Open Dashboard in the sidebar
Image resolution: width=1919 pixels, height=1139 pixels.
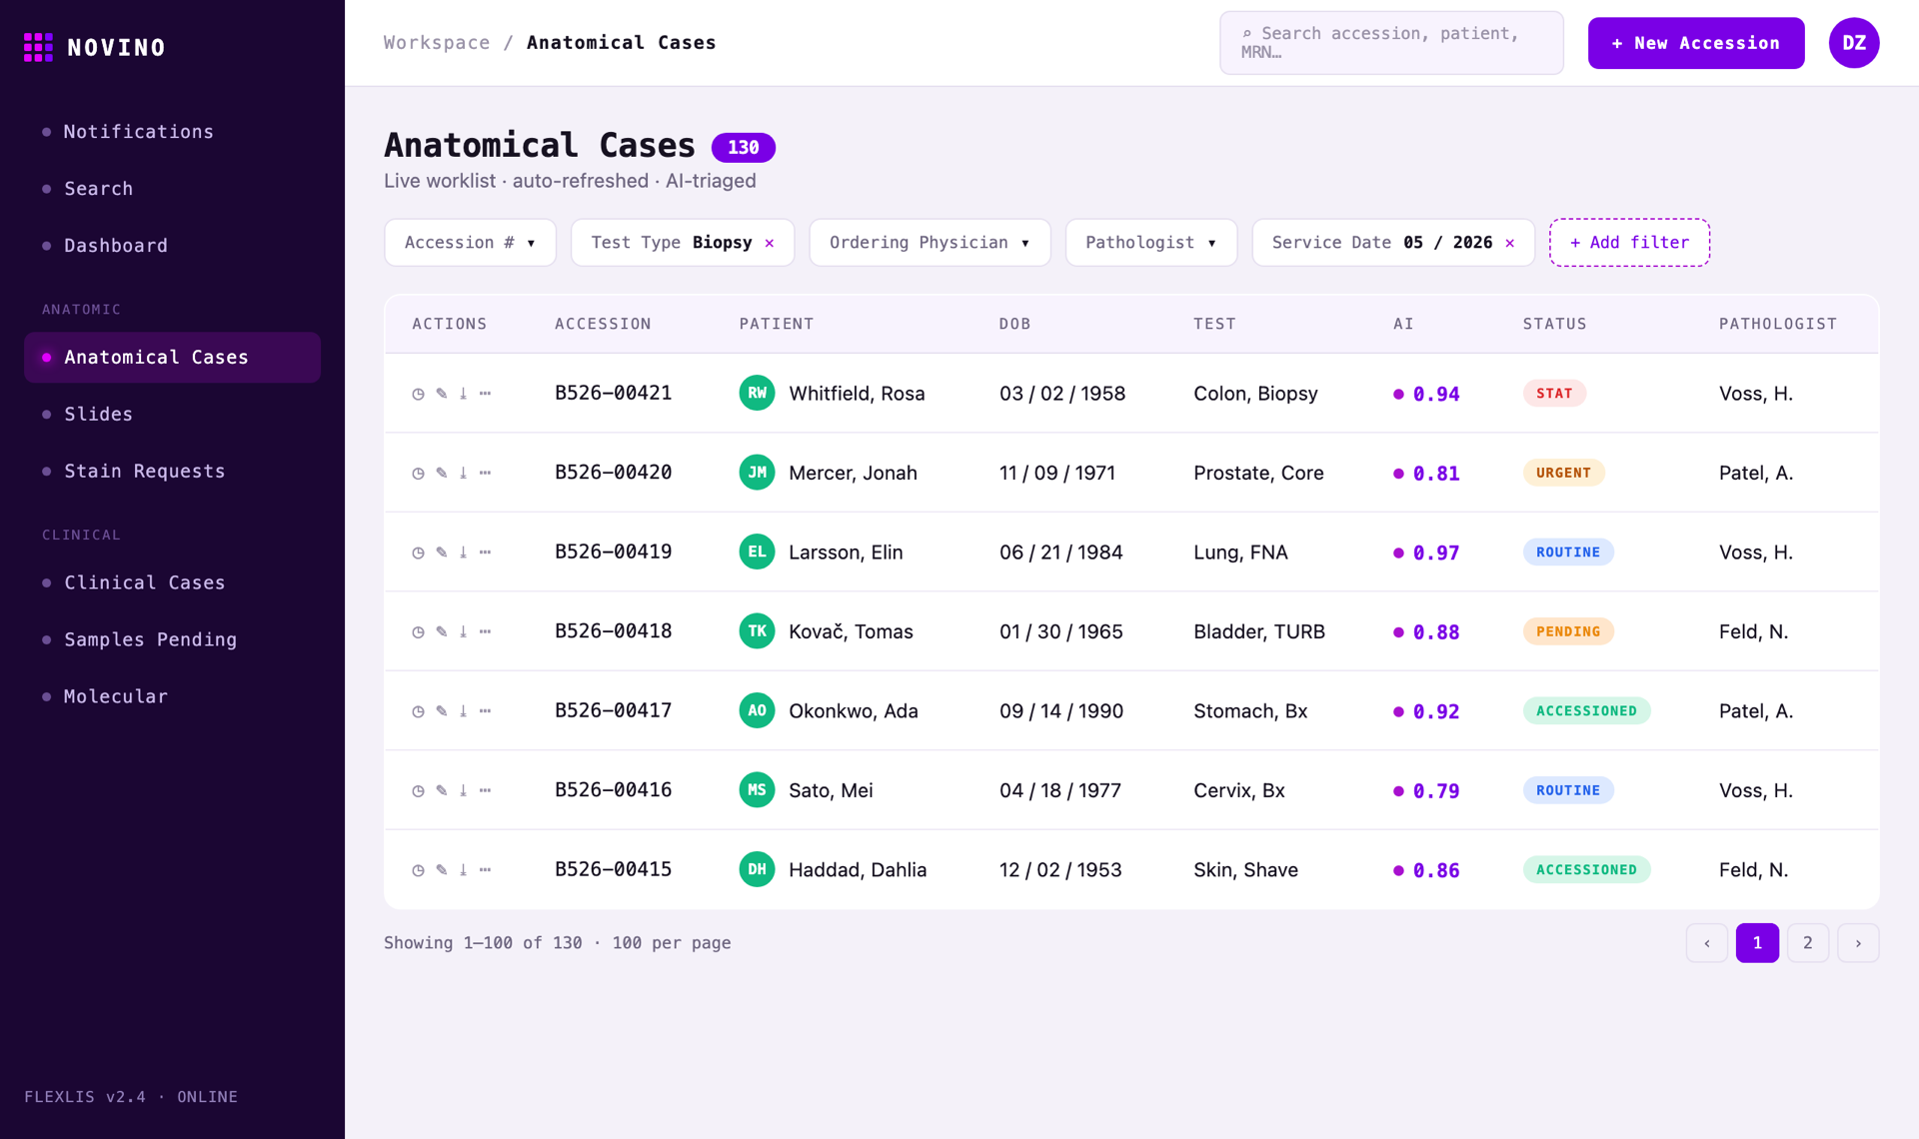tap(172, 246)
